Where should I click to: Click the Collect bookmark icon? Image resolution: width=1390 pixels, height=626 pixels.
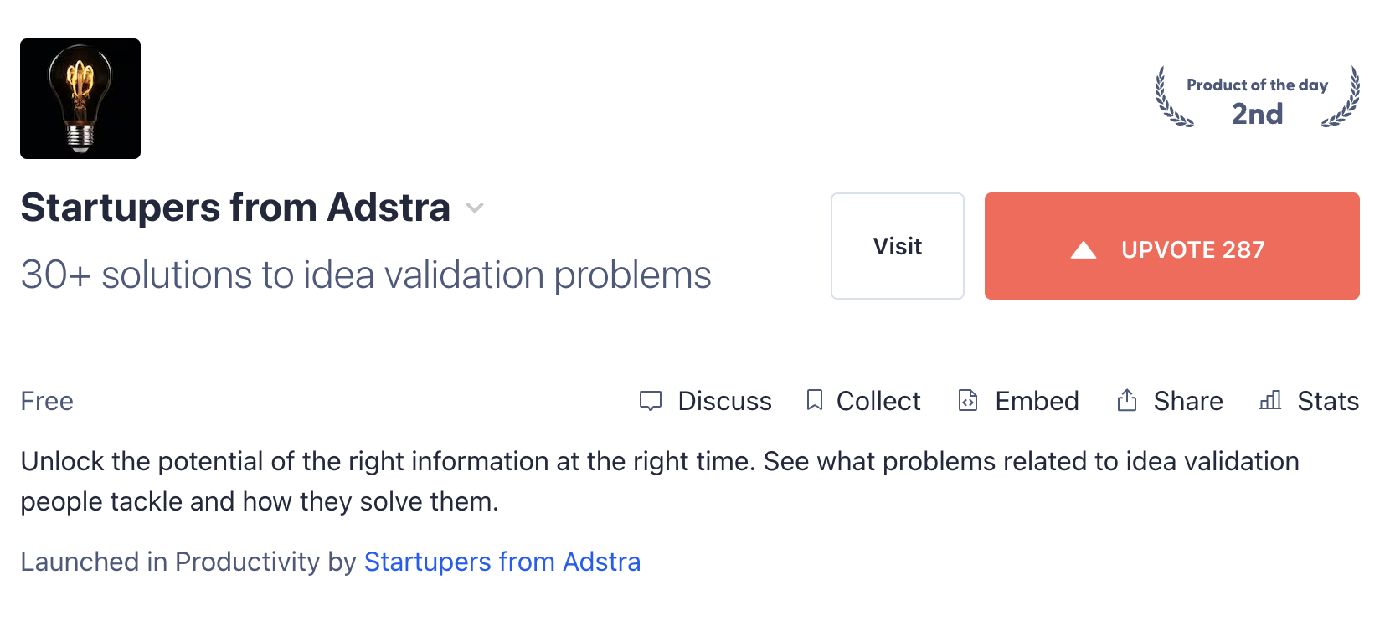(x=814, y=400)
